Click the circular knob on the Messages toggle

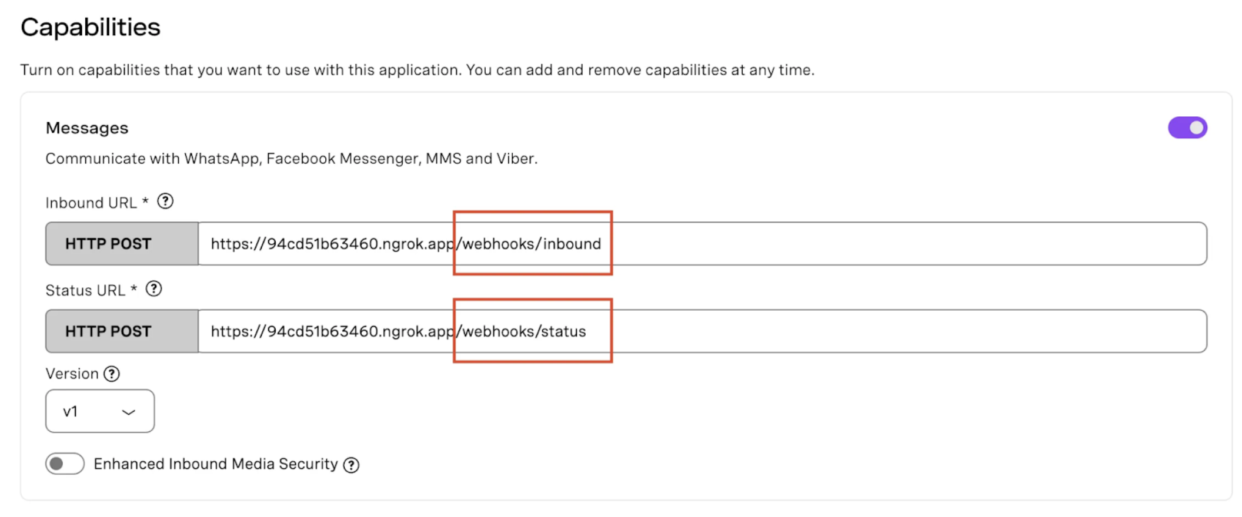1198,127
